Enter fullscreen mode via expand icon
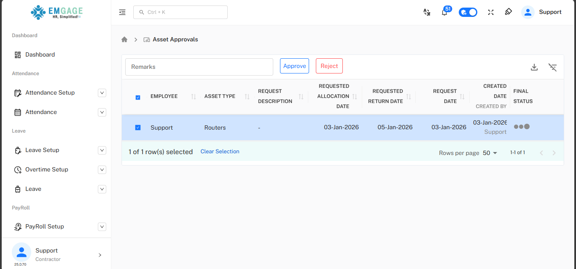This screenshot has width=576, height=269. coord(491,12)
